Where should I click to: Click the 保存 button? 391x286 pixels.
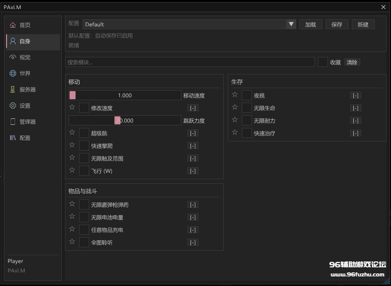pyautogui.click(x=337, y=24)
